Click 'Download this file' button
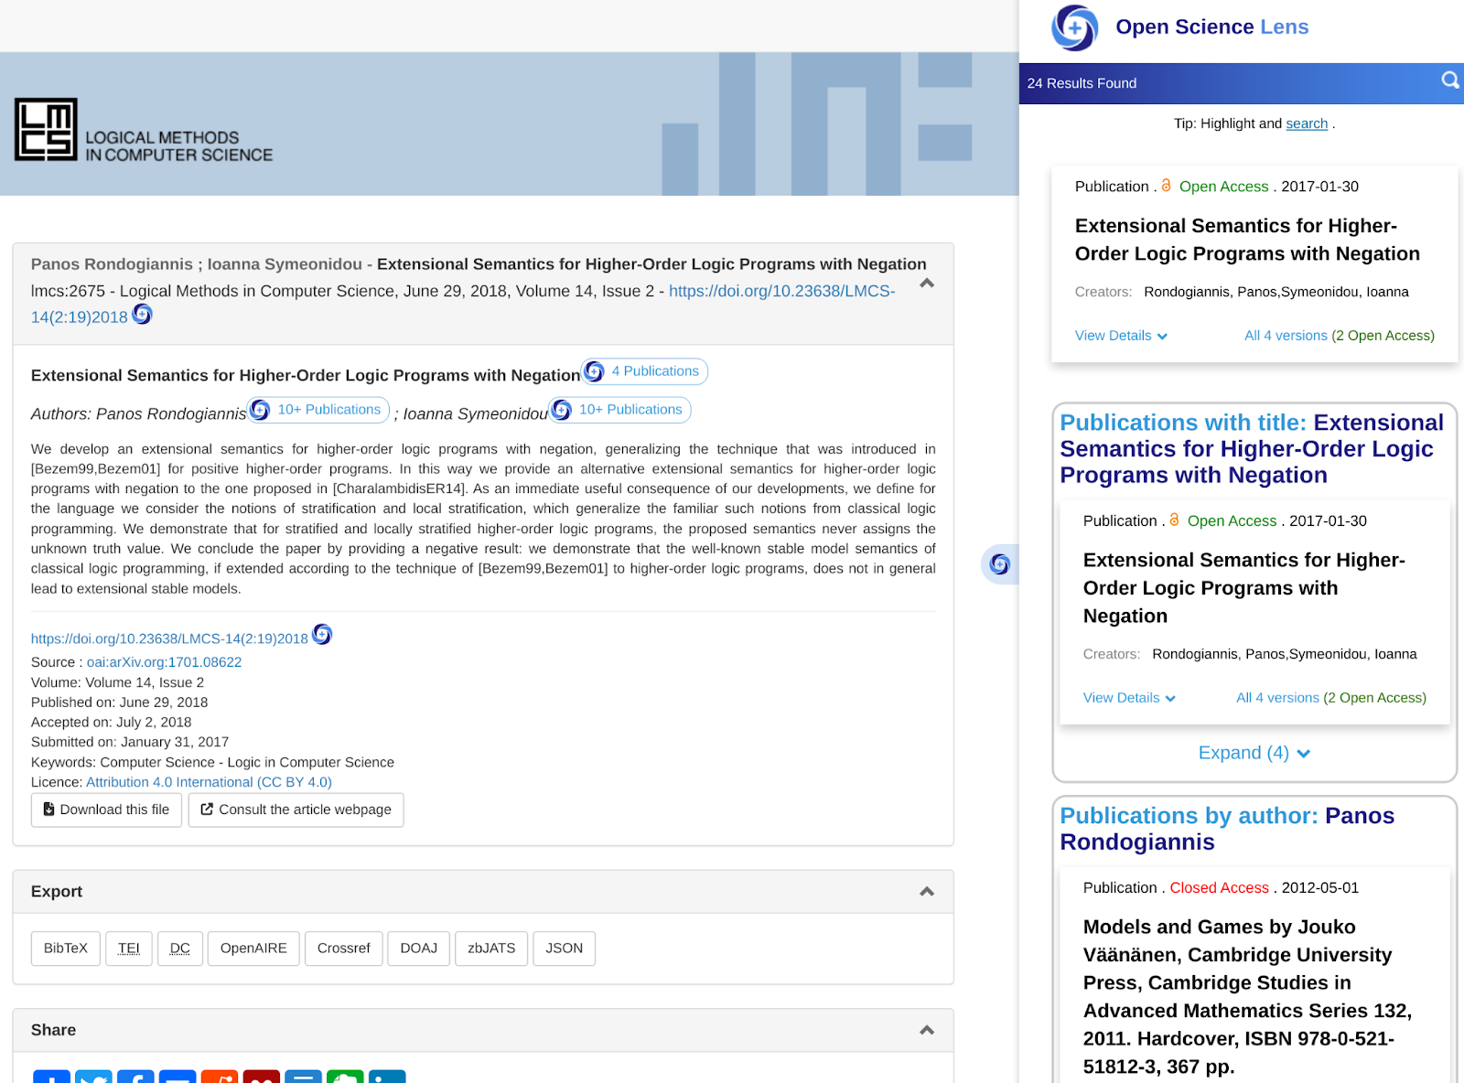Viewport: 1464px width, 1083px height. 106,810
